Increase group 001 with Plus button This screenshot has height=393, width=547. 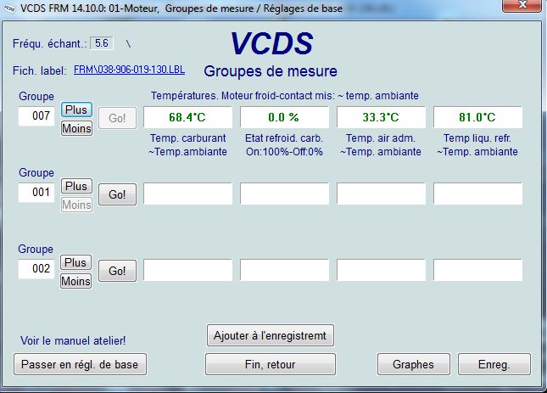[76, 186]
